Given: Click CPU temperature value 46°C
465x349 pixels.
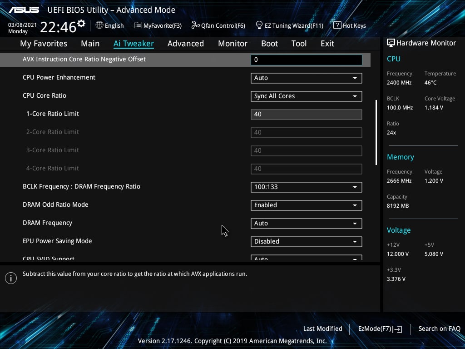Looking at the screenshot, I should tap(430, 83).
